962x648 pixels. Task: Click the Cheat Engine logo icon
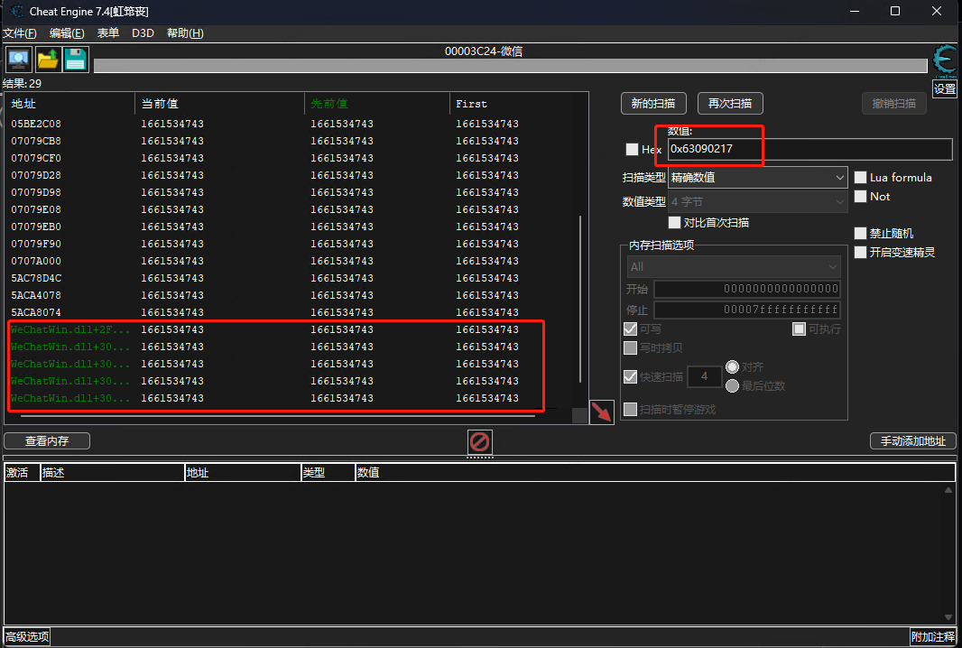[x=945, y=60]
